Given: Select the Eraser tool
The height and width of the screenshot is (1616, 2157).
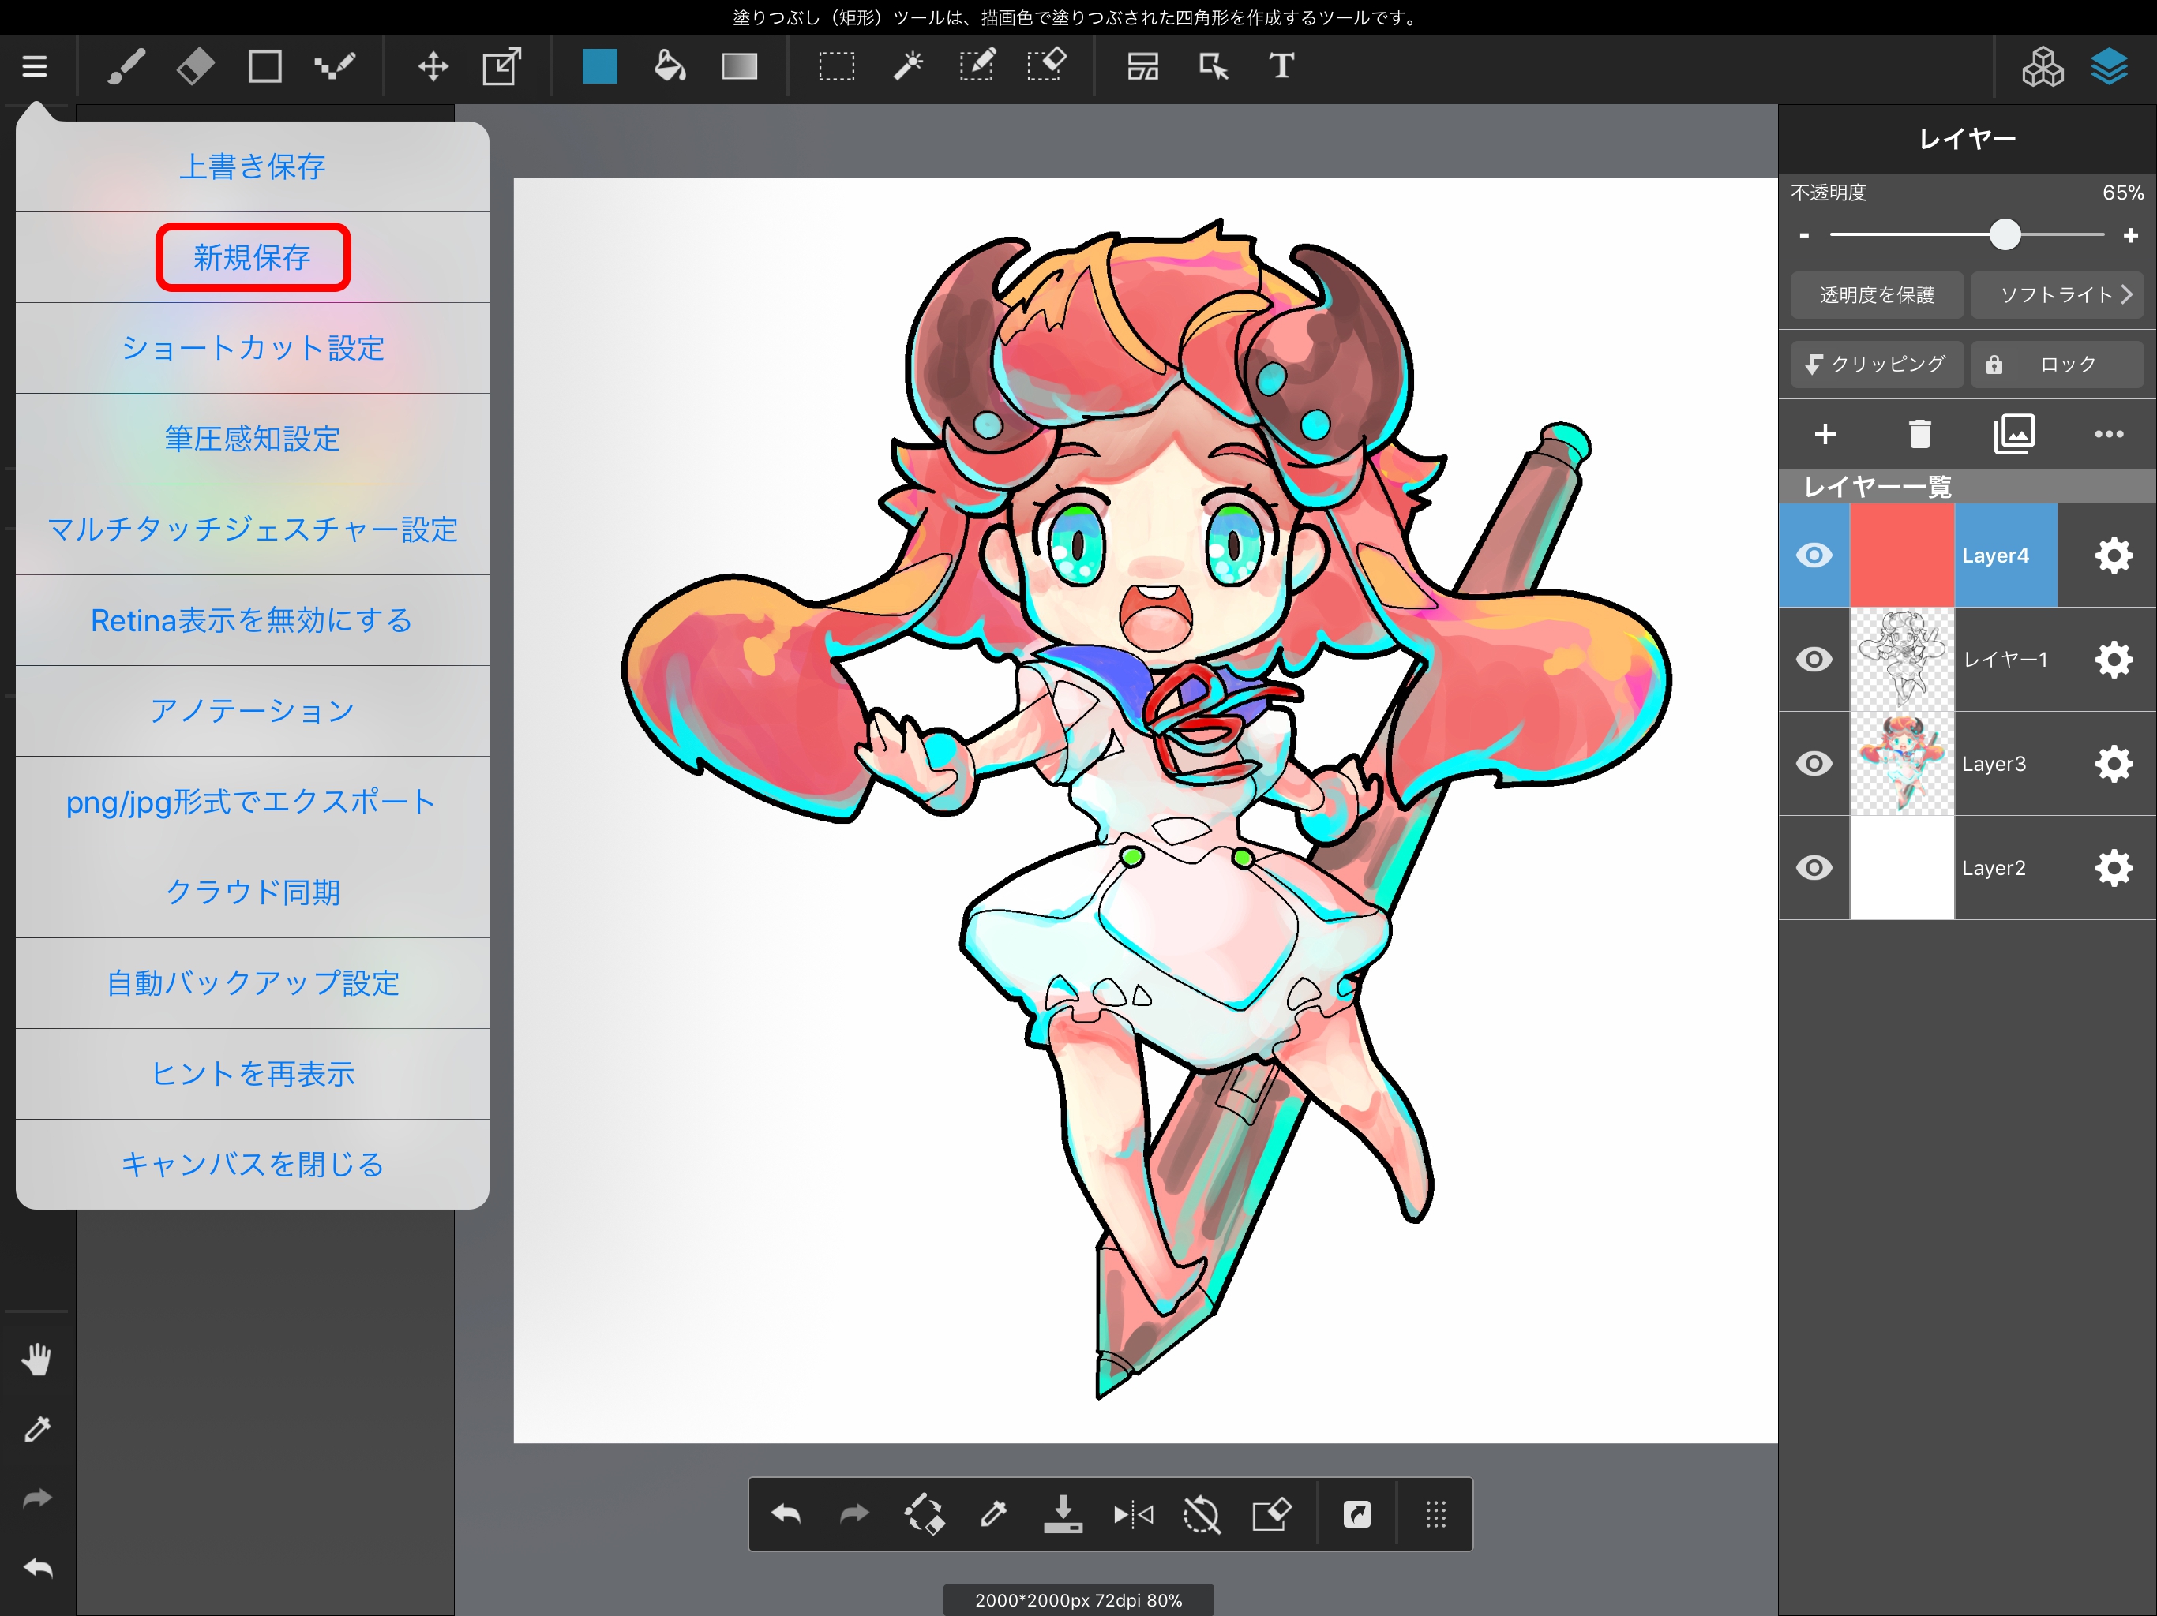Looking at the screenshot, I should tap(194, 66).
